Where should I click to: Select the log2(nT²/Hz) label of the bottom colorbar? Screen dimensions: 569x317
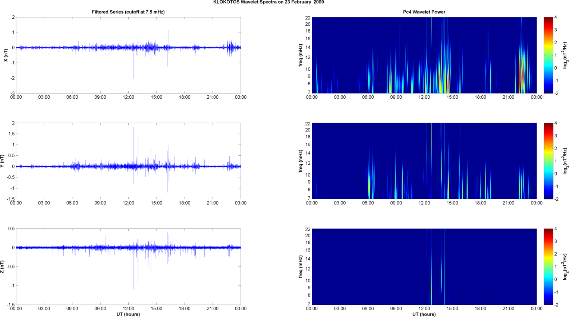566,267
